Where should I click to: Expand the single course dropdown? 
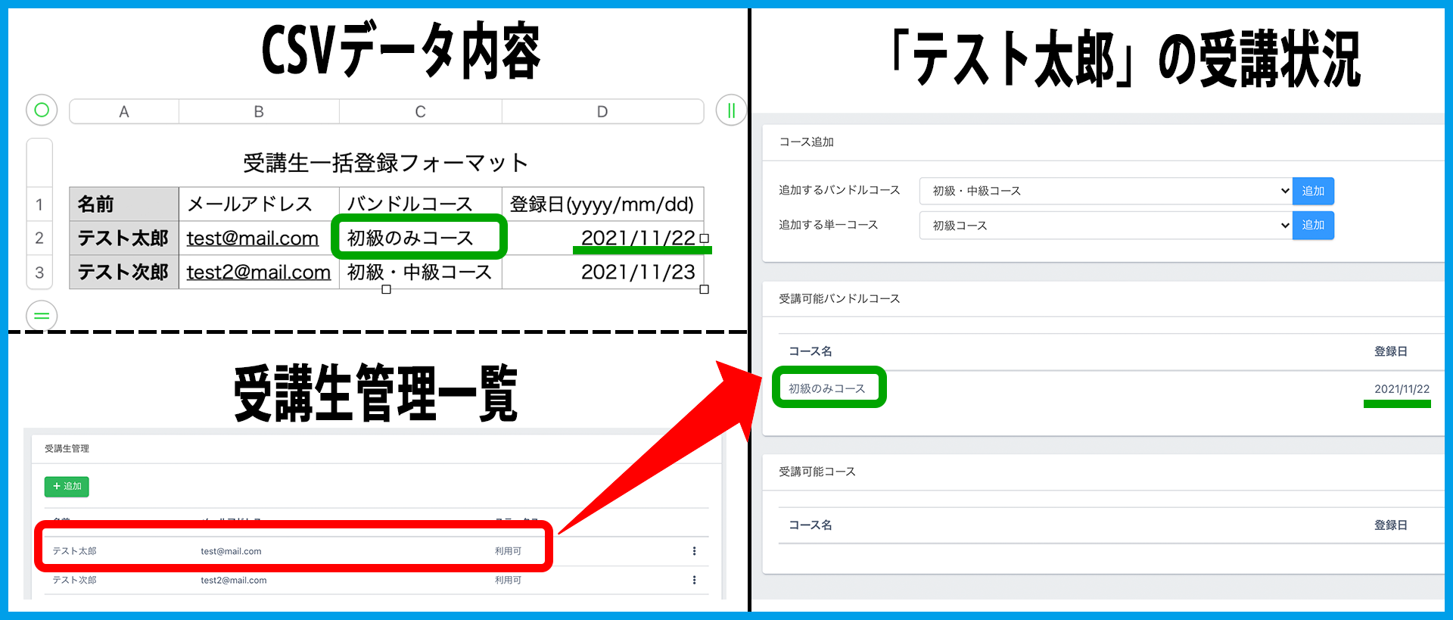tap(1105, 226)
